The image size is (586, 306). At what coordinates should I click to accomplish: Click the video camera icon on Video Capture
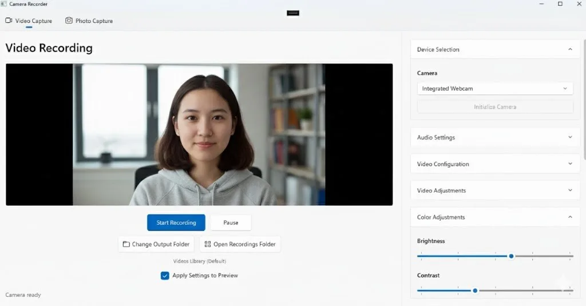coord(9,21)
